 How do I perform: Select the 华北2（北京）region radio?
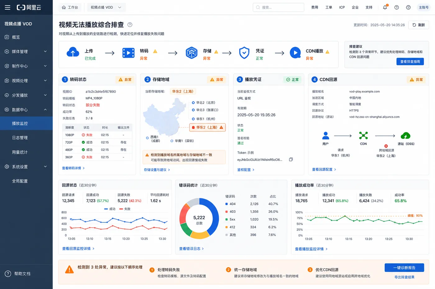[193, 103]
